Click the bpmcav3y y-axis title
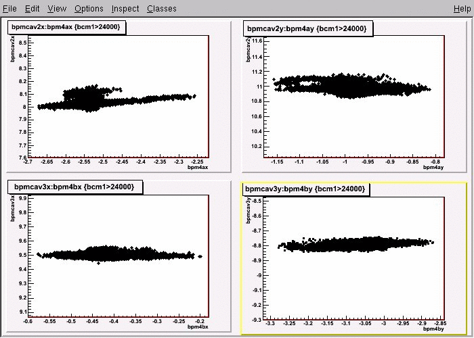This screenshot has width=474, height=338. pyautogui.click(x=249, y=211)
